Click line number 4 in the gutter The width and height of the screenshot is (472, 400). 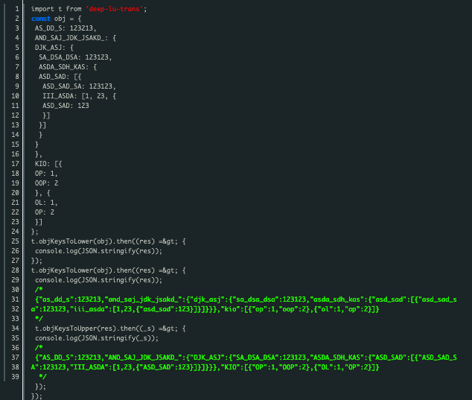17,38
